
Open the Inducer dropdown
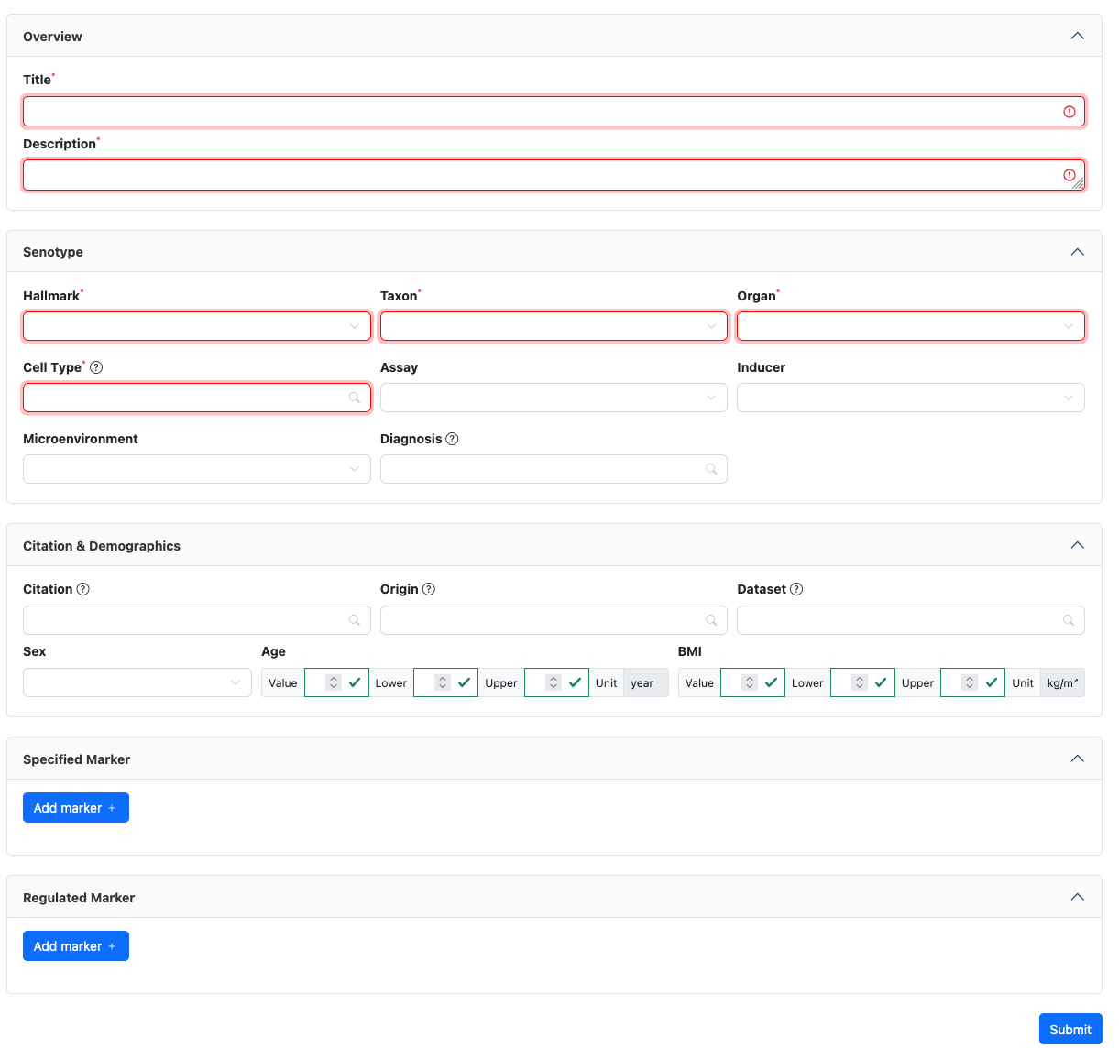911,398
